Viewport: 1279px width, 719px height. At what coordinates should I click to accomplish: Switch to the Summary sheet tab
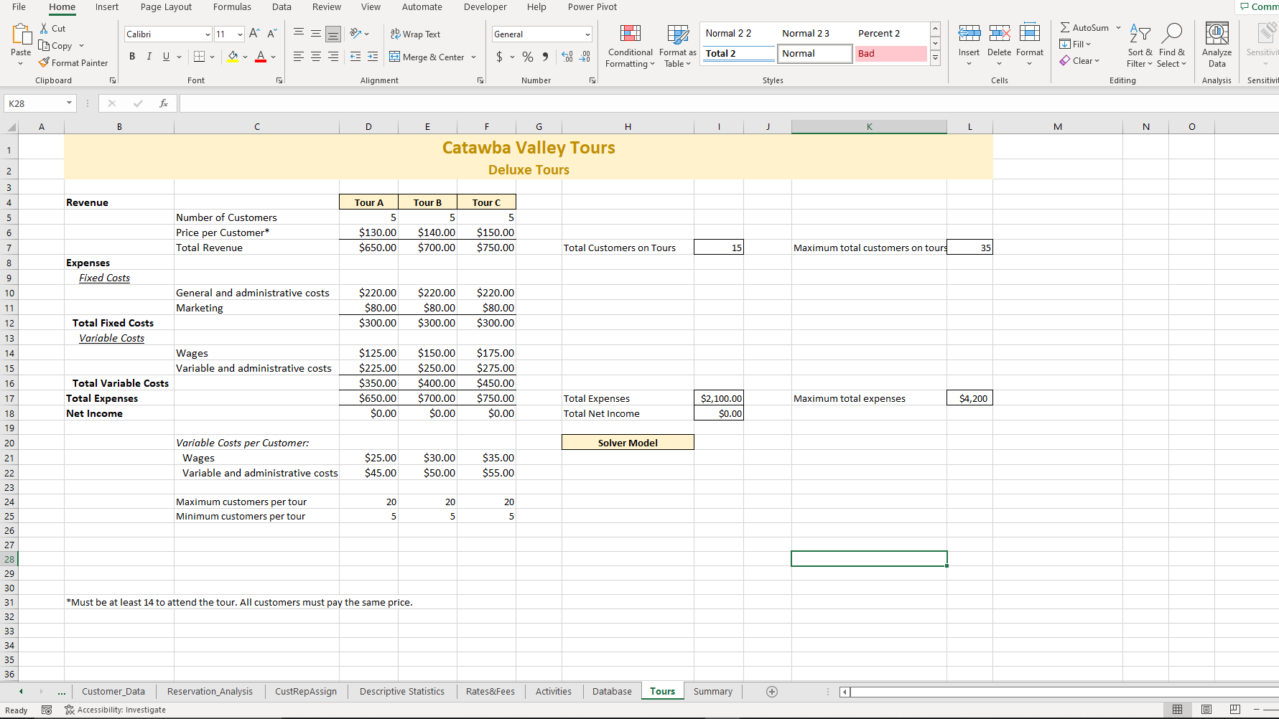coord(713,691)
